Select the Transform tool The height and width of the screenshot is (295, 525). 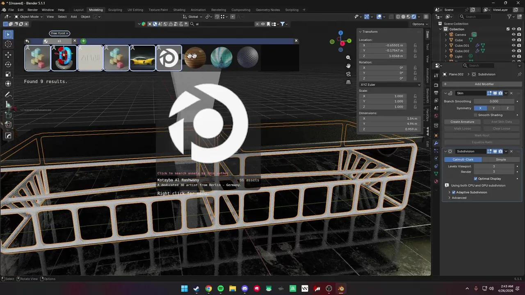(x=8, y=84)
